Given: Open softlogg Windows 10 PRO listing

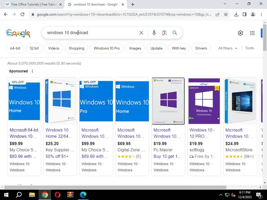Looking at the screenshot, I should (202, 133).
